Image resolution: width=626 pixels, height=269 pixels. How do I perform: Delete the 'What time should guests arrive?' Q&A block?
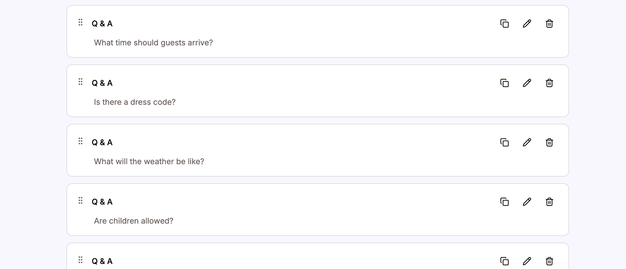pyautogui.click(x=549, y=24)
